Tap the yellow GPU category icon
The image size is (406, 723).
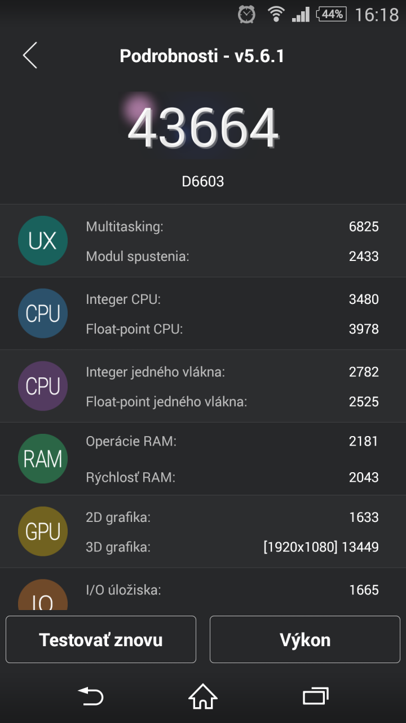[43, 532]
